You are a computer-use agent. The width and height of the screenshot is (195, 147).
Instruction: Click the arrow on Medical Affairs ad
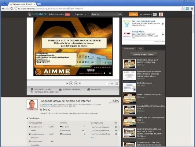tap(163, 34)
